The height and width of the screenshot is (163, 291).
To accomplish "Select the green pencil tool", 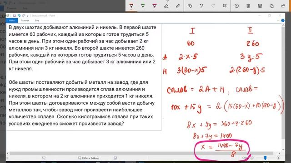I will (143, 6).
